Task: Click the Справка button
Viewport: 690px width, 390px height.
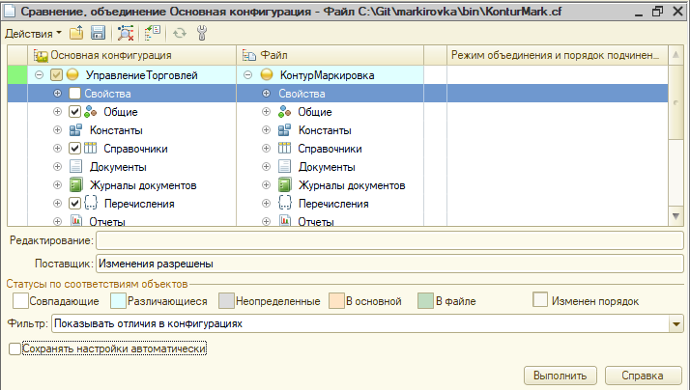Action: [x=643, y=376]
